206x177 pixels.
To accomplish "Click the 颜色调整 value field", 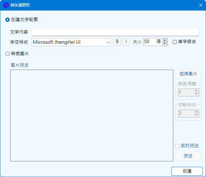I will pos(186,92).
